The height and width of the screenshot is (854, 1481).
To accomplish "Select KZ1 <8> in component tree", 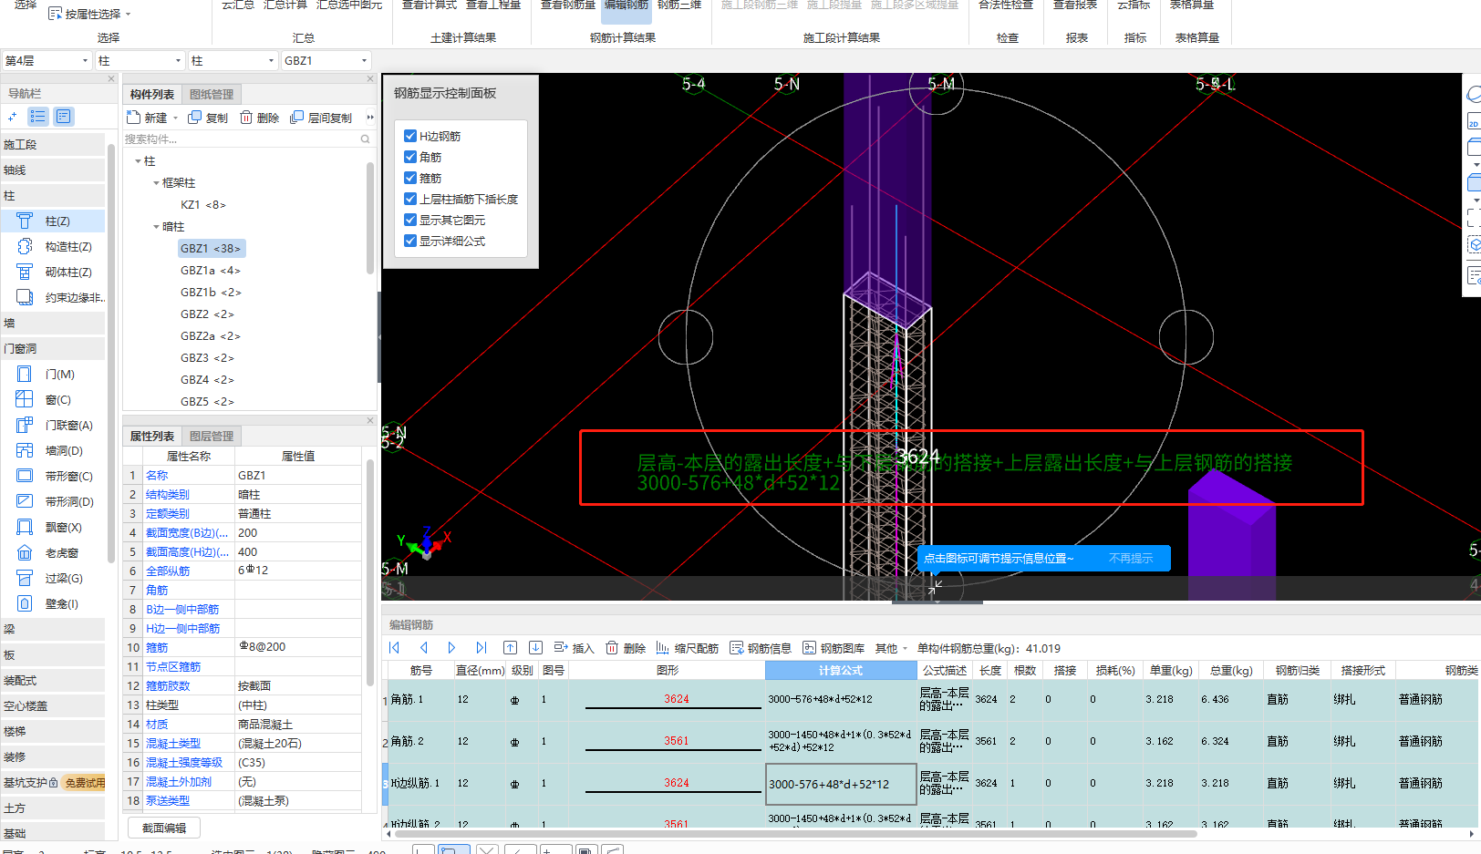I will (202, 204).
